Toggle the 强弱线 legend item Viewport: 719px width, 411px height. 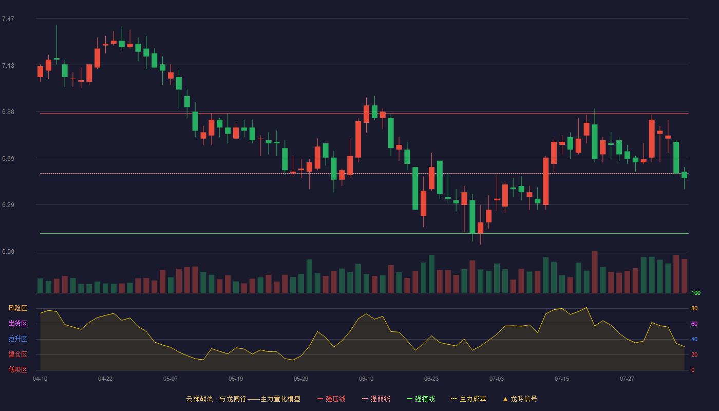tap(376, 399)
